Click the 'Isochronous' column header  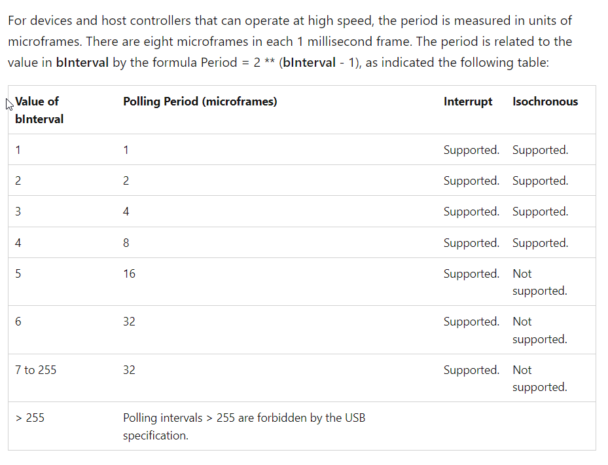click(x=545, y=102)
